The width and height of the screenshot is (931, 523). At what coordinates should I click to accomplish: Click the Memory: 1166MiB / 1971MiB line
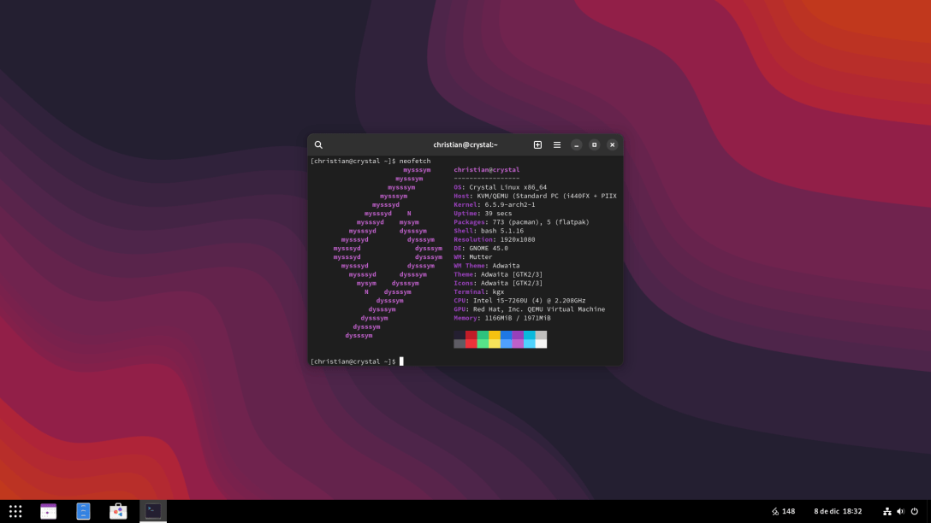502,319
